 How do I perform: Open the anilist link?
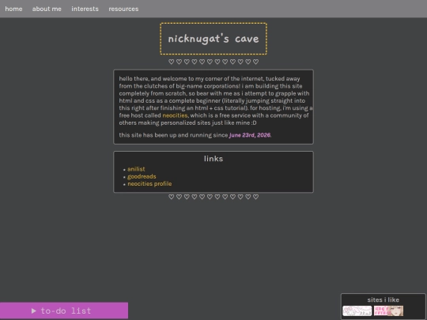136,169
